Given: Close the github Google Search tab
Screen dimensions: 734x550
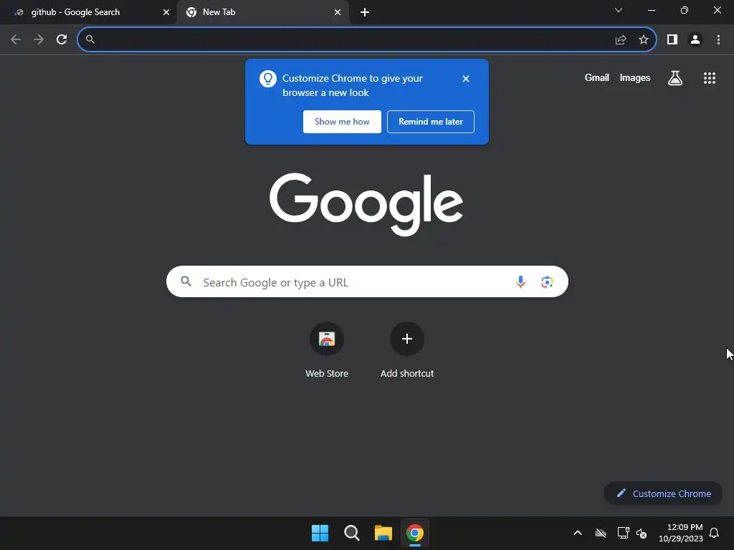Looking at the screenshot, I should click(166, 12).
